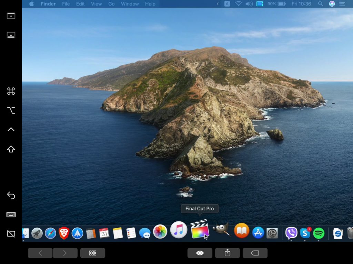This screenshot has height=264, width=353.
Task: Open the volume control menu
Action: (x=249, y=4)
